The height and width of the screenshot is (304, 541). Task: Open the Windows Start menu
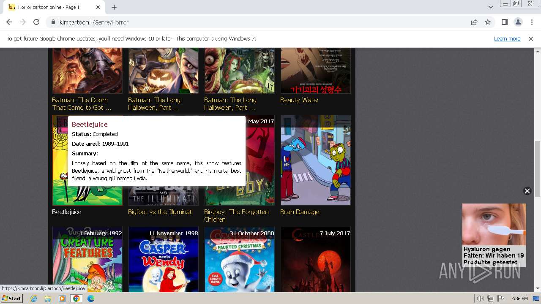coord(12,299)
